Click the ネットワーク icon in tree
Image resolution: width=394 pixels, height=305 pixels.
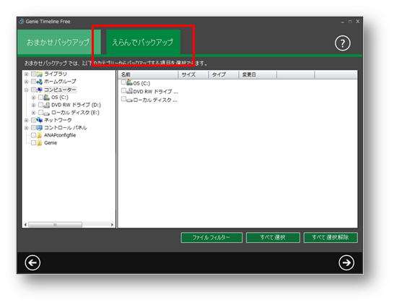point(40,120)
